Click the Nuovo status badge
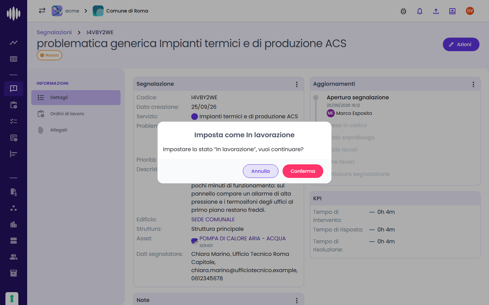The width and height of the screenshot is (489, 305). point(49,55)
